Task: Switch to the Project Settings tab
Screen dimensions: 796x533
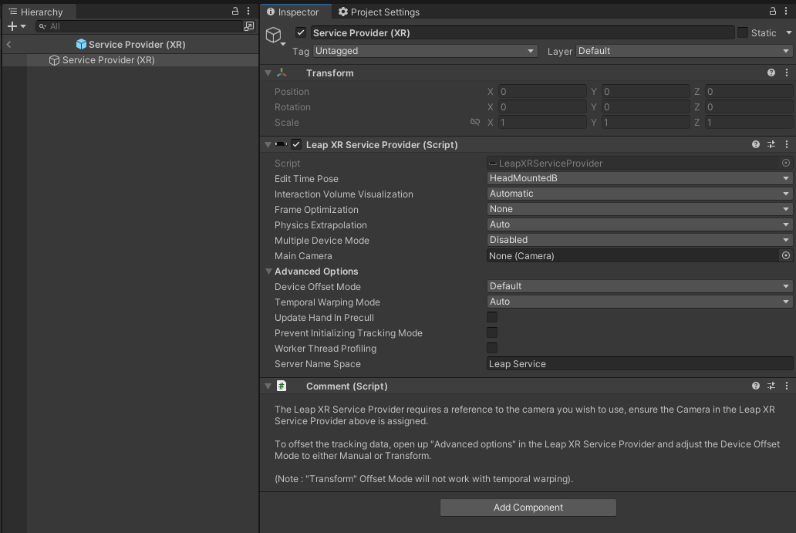Action: (x=379, y=12)
